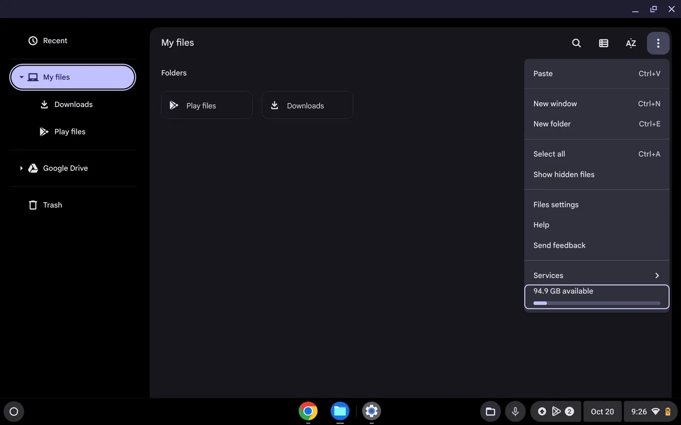Screen dimensions: 681x425
Task: Click the microphone dictation icon
Action: tap(515, 411)
